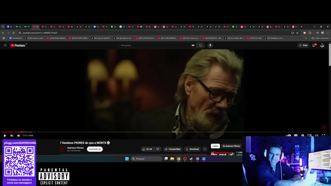Open more actions ellipsis under video

click(205, 149)
